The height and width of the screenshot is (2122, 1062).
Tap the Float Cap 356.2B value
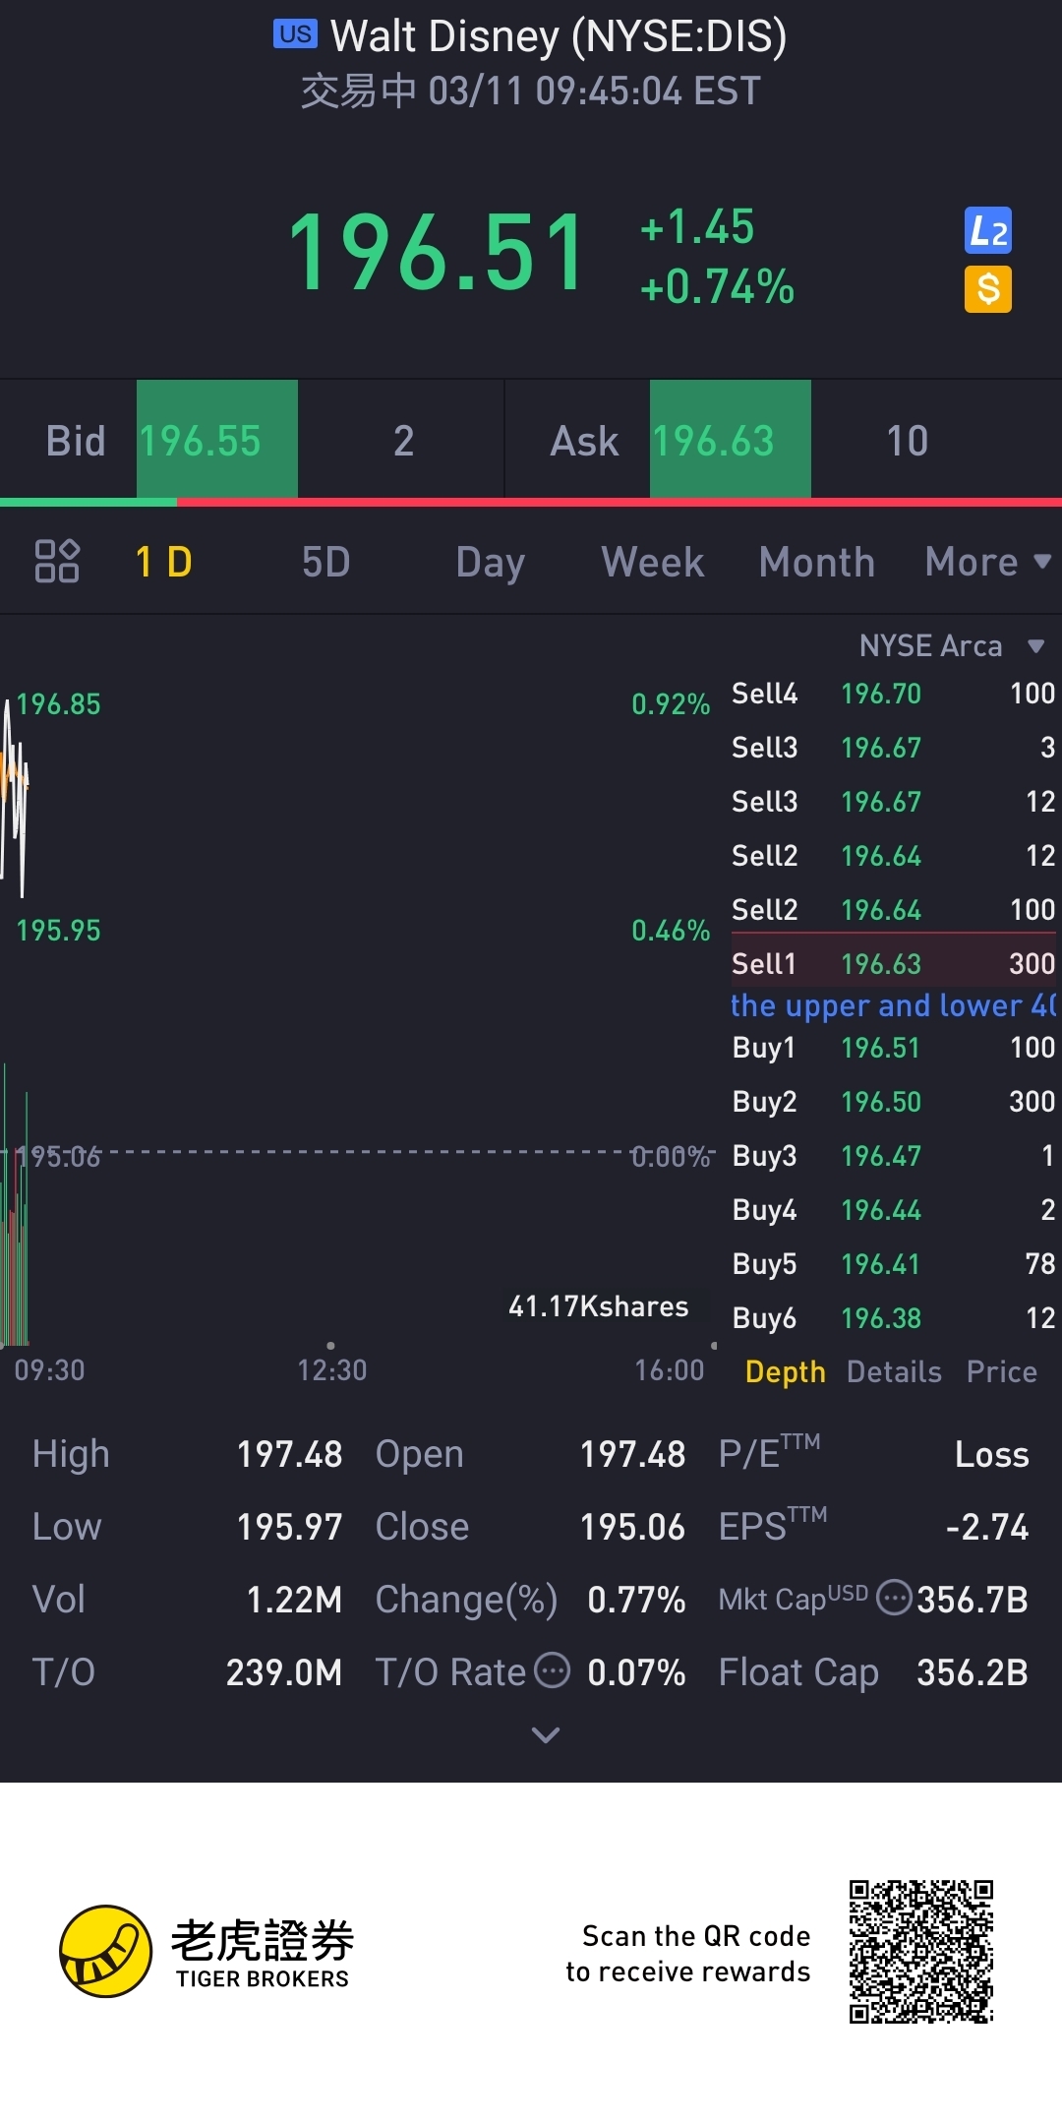click(x=973, y=1671)
